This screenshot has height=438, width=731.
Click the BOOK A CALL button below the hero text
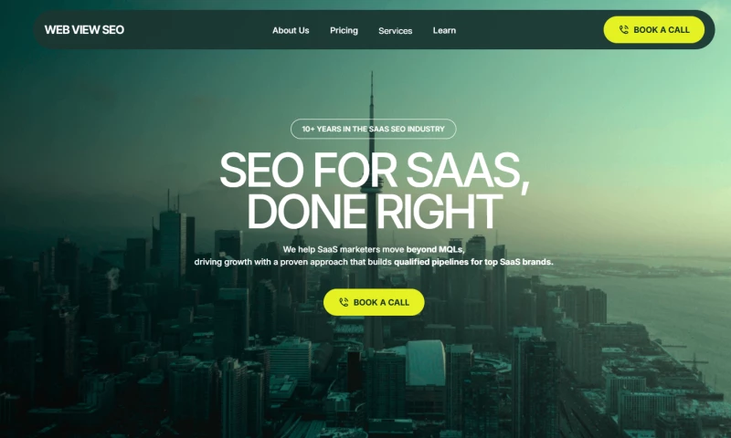click(x=374, y=302)
